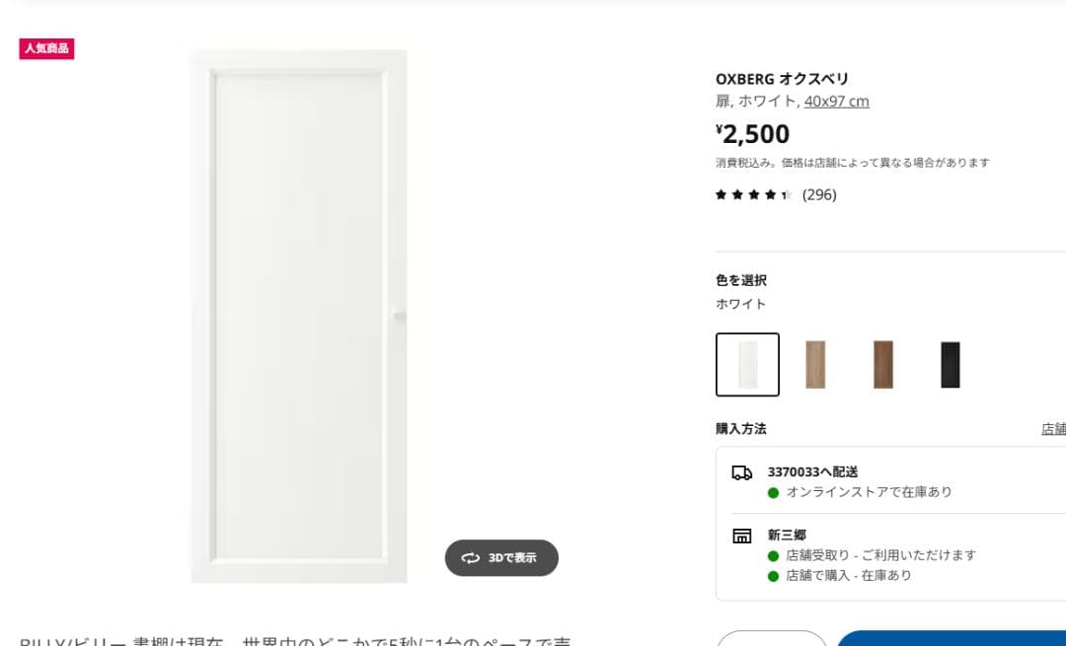Click the delivery truck icon next to 3370033へ配送
Screen dimensions: 1066x646
742,471
